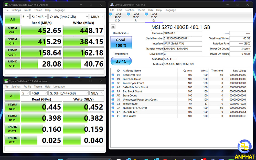Open the MB/s unit dropdown

coord(97,17)
